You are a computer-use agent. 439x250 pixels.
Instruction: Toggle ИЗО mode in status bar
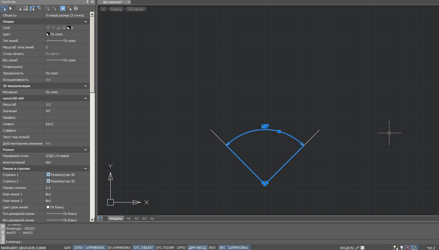(x=212, y=248)
